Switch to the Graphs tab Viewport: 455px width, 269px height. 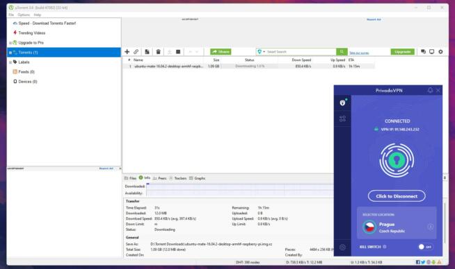coord(198,178)
